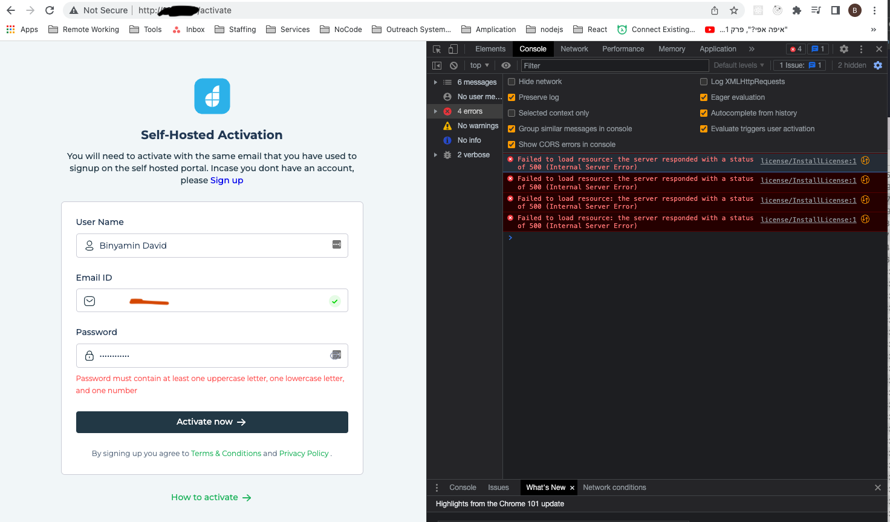Open the Network conditions drawer tab
Screen dimensions: 890x522
(614, 488)
